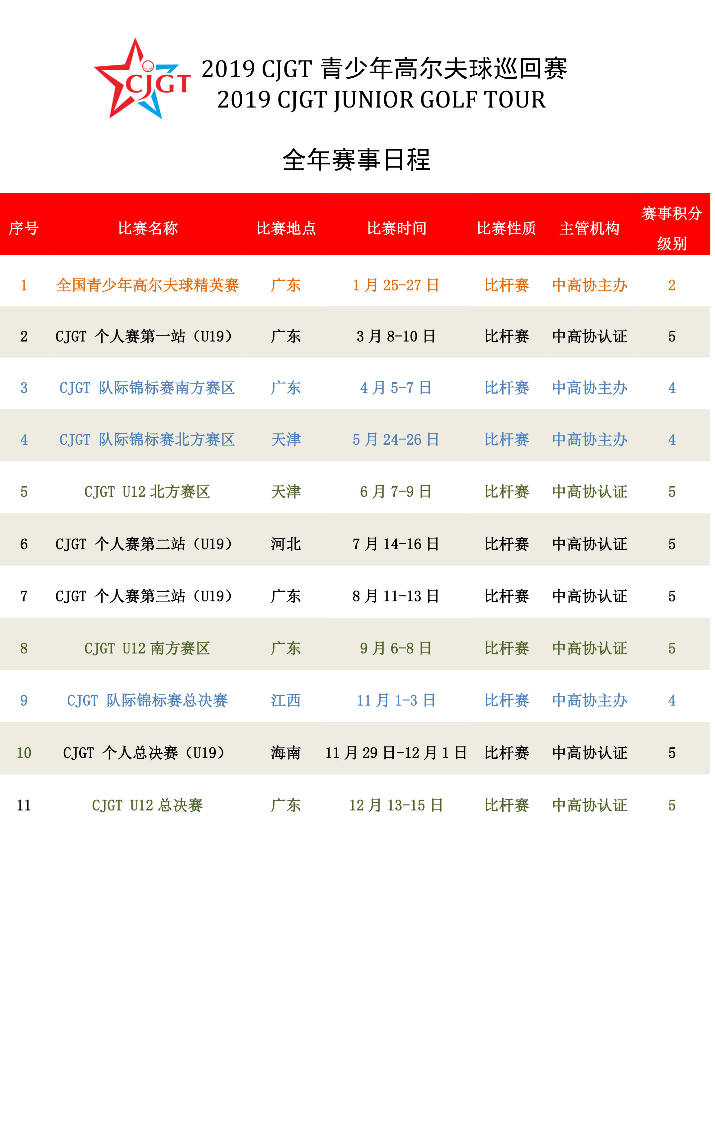Click the 比赛性质 column header
Image resolution: width=715 pixels, height=1140 pixels.
point(507,228)
